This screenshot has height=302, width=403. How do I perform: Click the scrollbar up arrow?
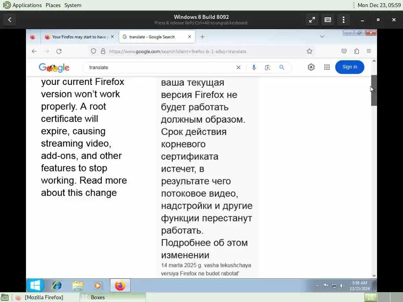click(374, 61)
